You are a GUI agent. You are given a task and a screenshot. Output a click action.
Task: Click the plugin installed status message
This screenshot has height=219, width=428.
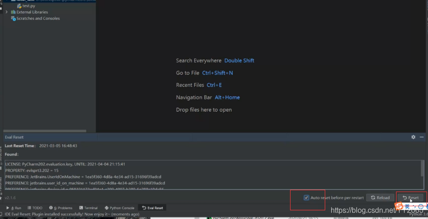[x=72, y=214]
